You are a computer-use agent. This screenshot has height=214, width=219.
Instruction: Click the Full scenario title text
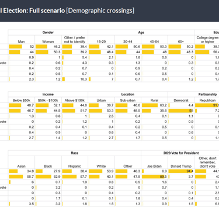point(47,11)
